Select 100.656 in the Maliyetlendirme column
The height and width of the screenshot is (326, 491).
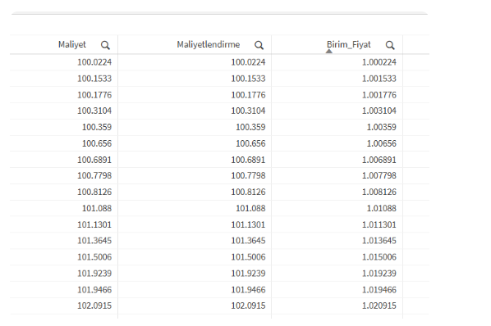click(250, 143)
